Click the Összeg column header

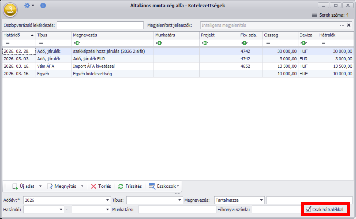[280, 35]
